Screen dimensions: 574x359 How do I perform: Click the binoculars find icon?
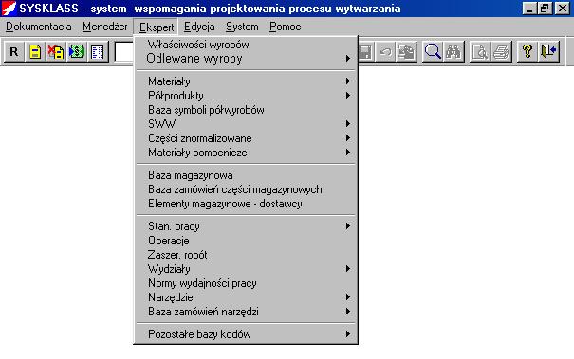click(x=454, y=52)
